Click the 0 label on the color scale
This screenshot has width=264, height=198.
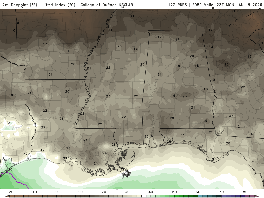click(x=56, y=192)
